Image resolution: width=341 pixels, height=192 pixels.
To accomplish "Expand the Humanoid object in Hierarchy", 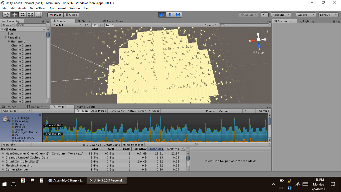I will click(9, 41).
